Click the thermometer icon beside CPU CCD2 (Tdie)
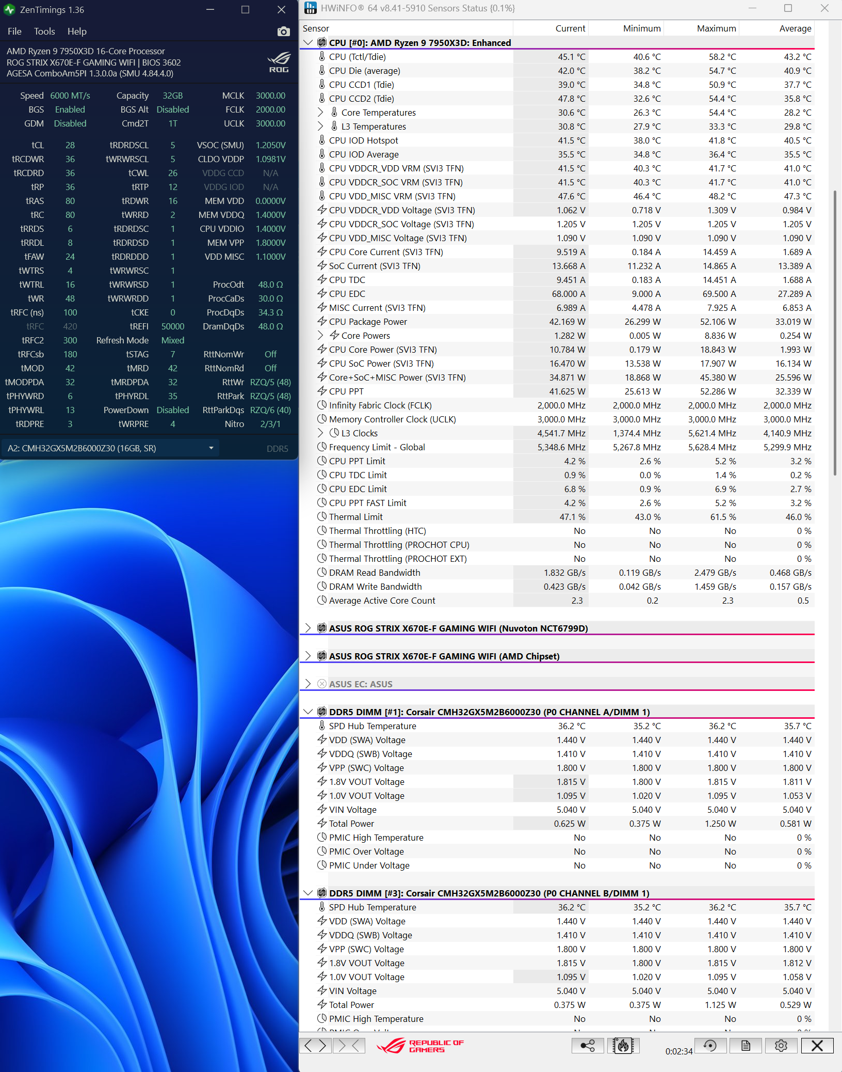 pyautogui.click(x=322, y=98)
